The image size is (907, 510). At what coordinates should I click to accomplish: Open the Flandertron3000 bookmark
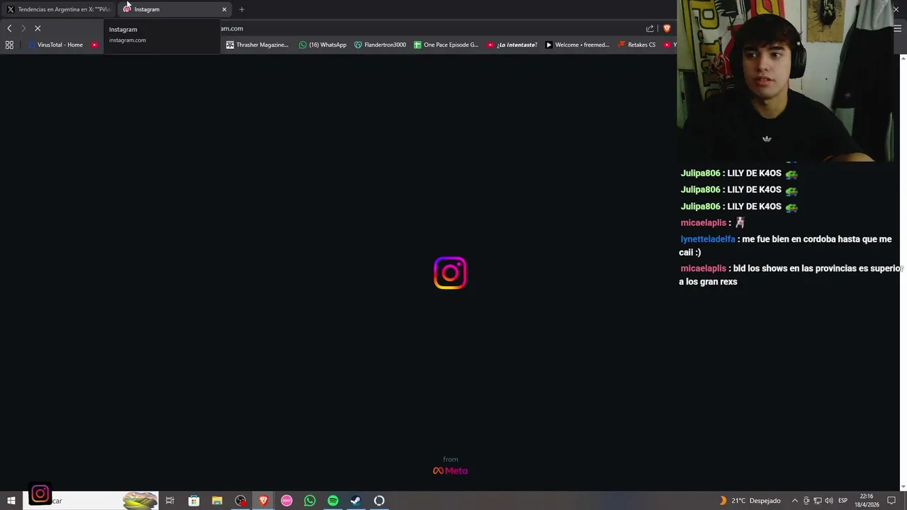pyautogui.click(x=380, y=45)
